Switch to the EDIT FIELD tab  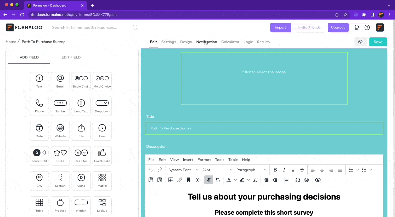click(x=71, y=57)
